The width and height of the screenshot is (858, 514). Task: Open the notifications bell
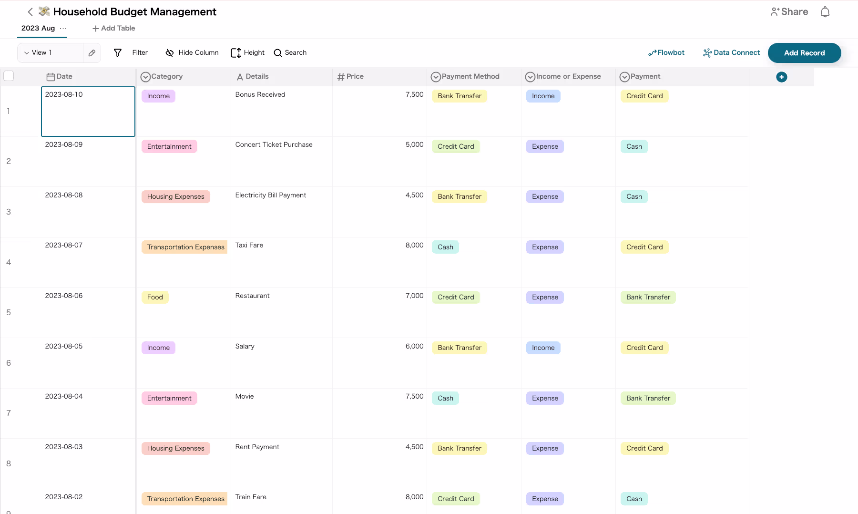[x=825, y=12]
